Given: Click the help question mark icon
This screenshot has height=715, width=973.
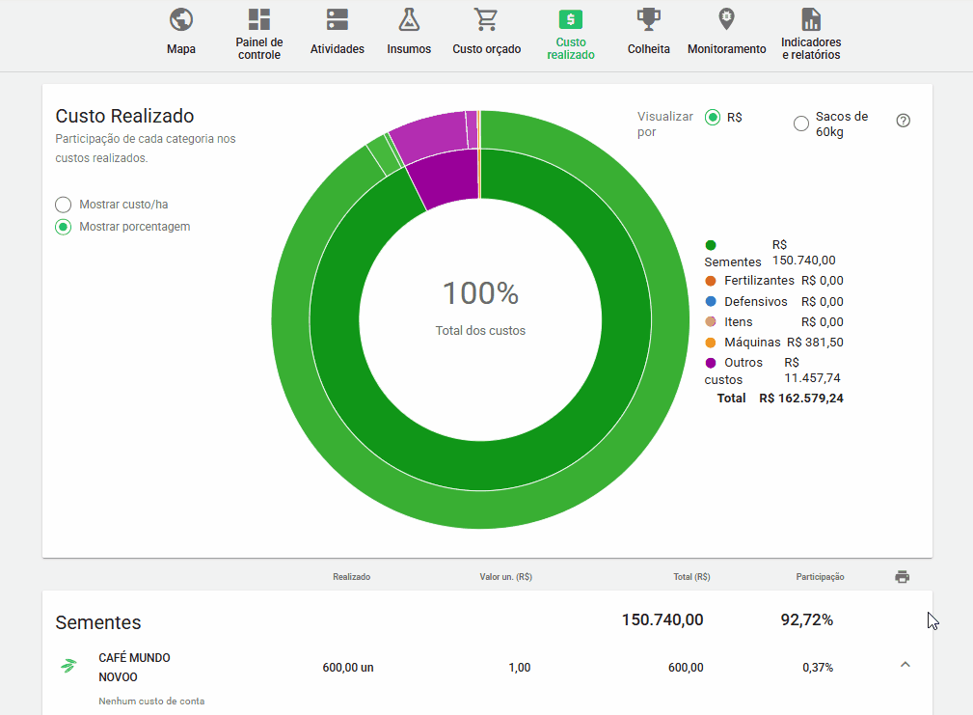Looking at the screenshot, I should (903, 121).
